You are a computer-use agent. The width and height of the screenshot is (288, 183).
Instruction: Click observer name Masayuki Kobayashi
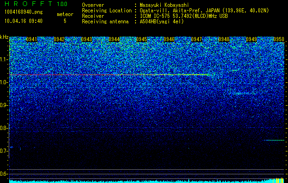(164, 5)
